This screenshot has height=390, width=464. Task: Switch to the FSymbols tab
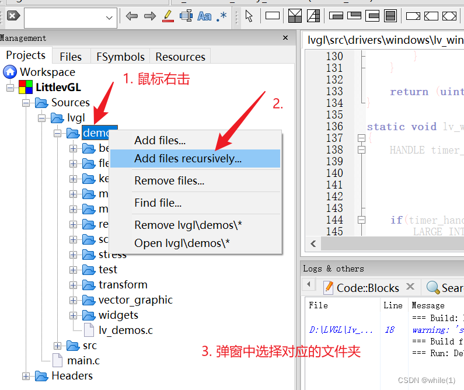120,57
